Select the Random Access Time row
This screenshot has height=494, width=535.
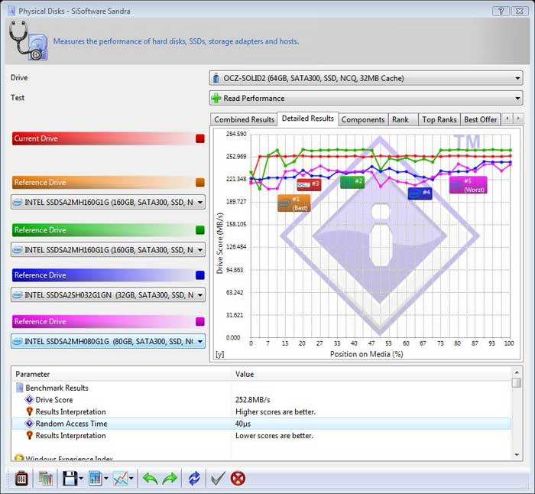(x=261, y=424)
